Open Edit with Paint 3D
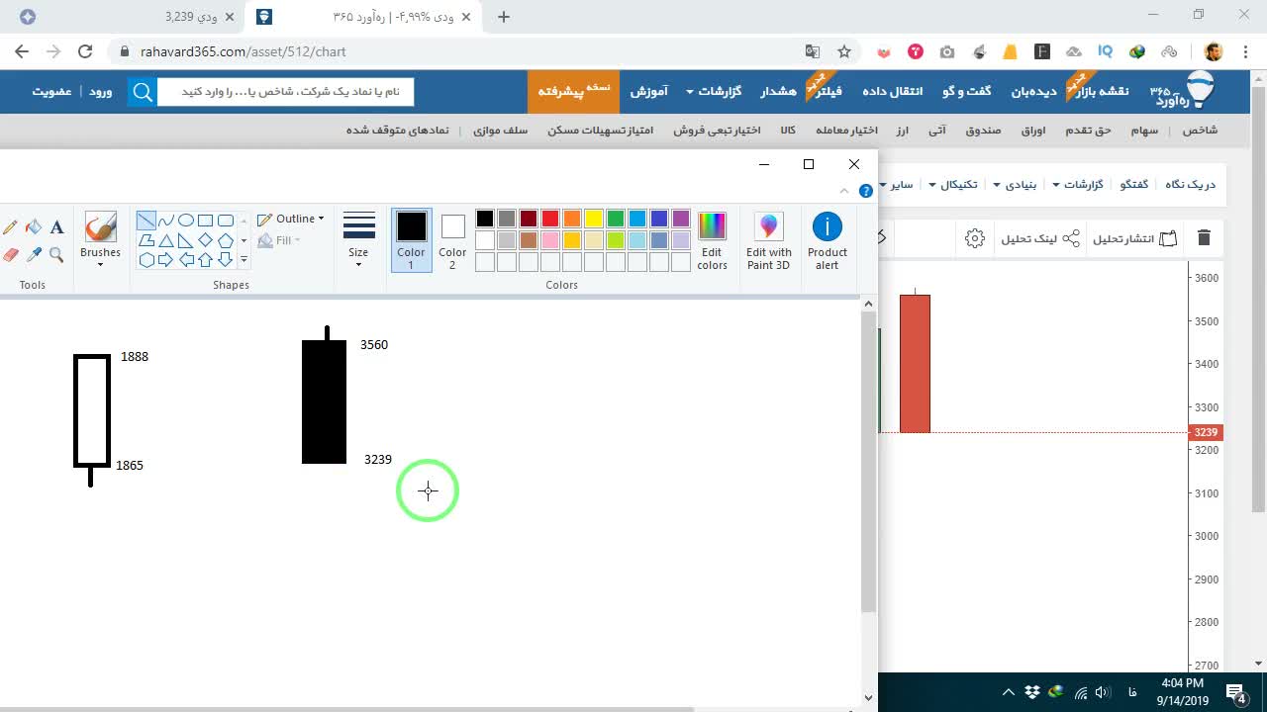This screenshot has width=1267, height=712. 769,240
